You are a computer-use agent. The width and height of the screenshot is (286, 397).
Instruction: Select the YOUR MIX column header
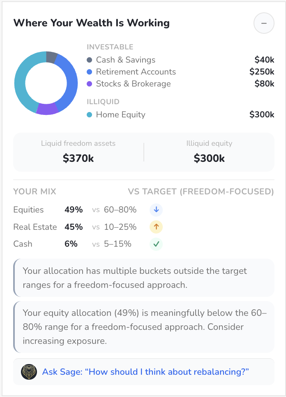[x=35, y=191]
